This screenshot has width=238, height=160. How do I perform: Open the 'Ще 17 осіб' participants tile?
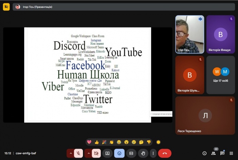(221, 75)
